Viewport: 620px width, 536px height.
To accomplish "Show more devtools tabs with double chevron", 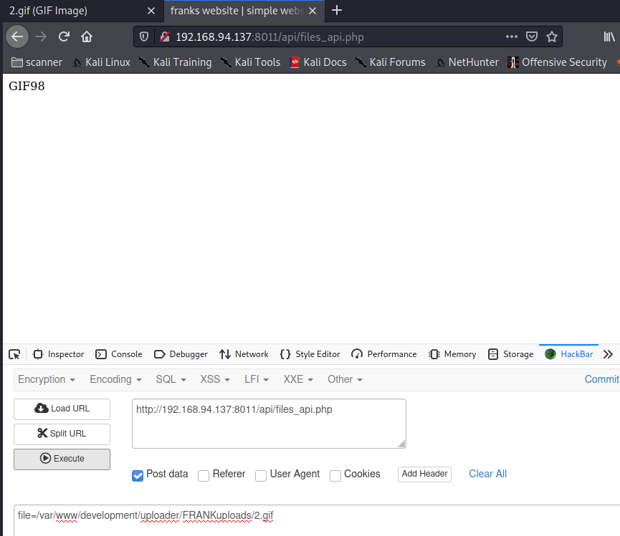I will click(x=608, y=354).
